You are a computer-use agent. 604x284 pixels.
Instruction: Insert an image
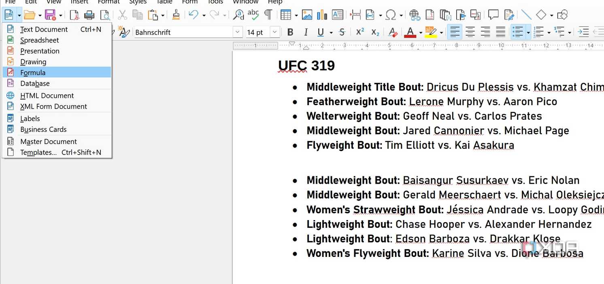coord(307,15)
